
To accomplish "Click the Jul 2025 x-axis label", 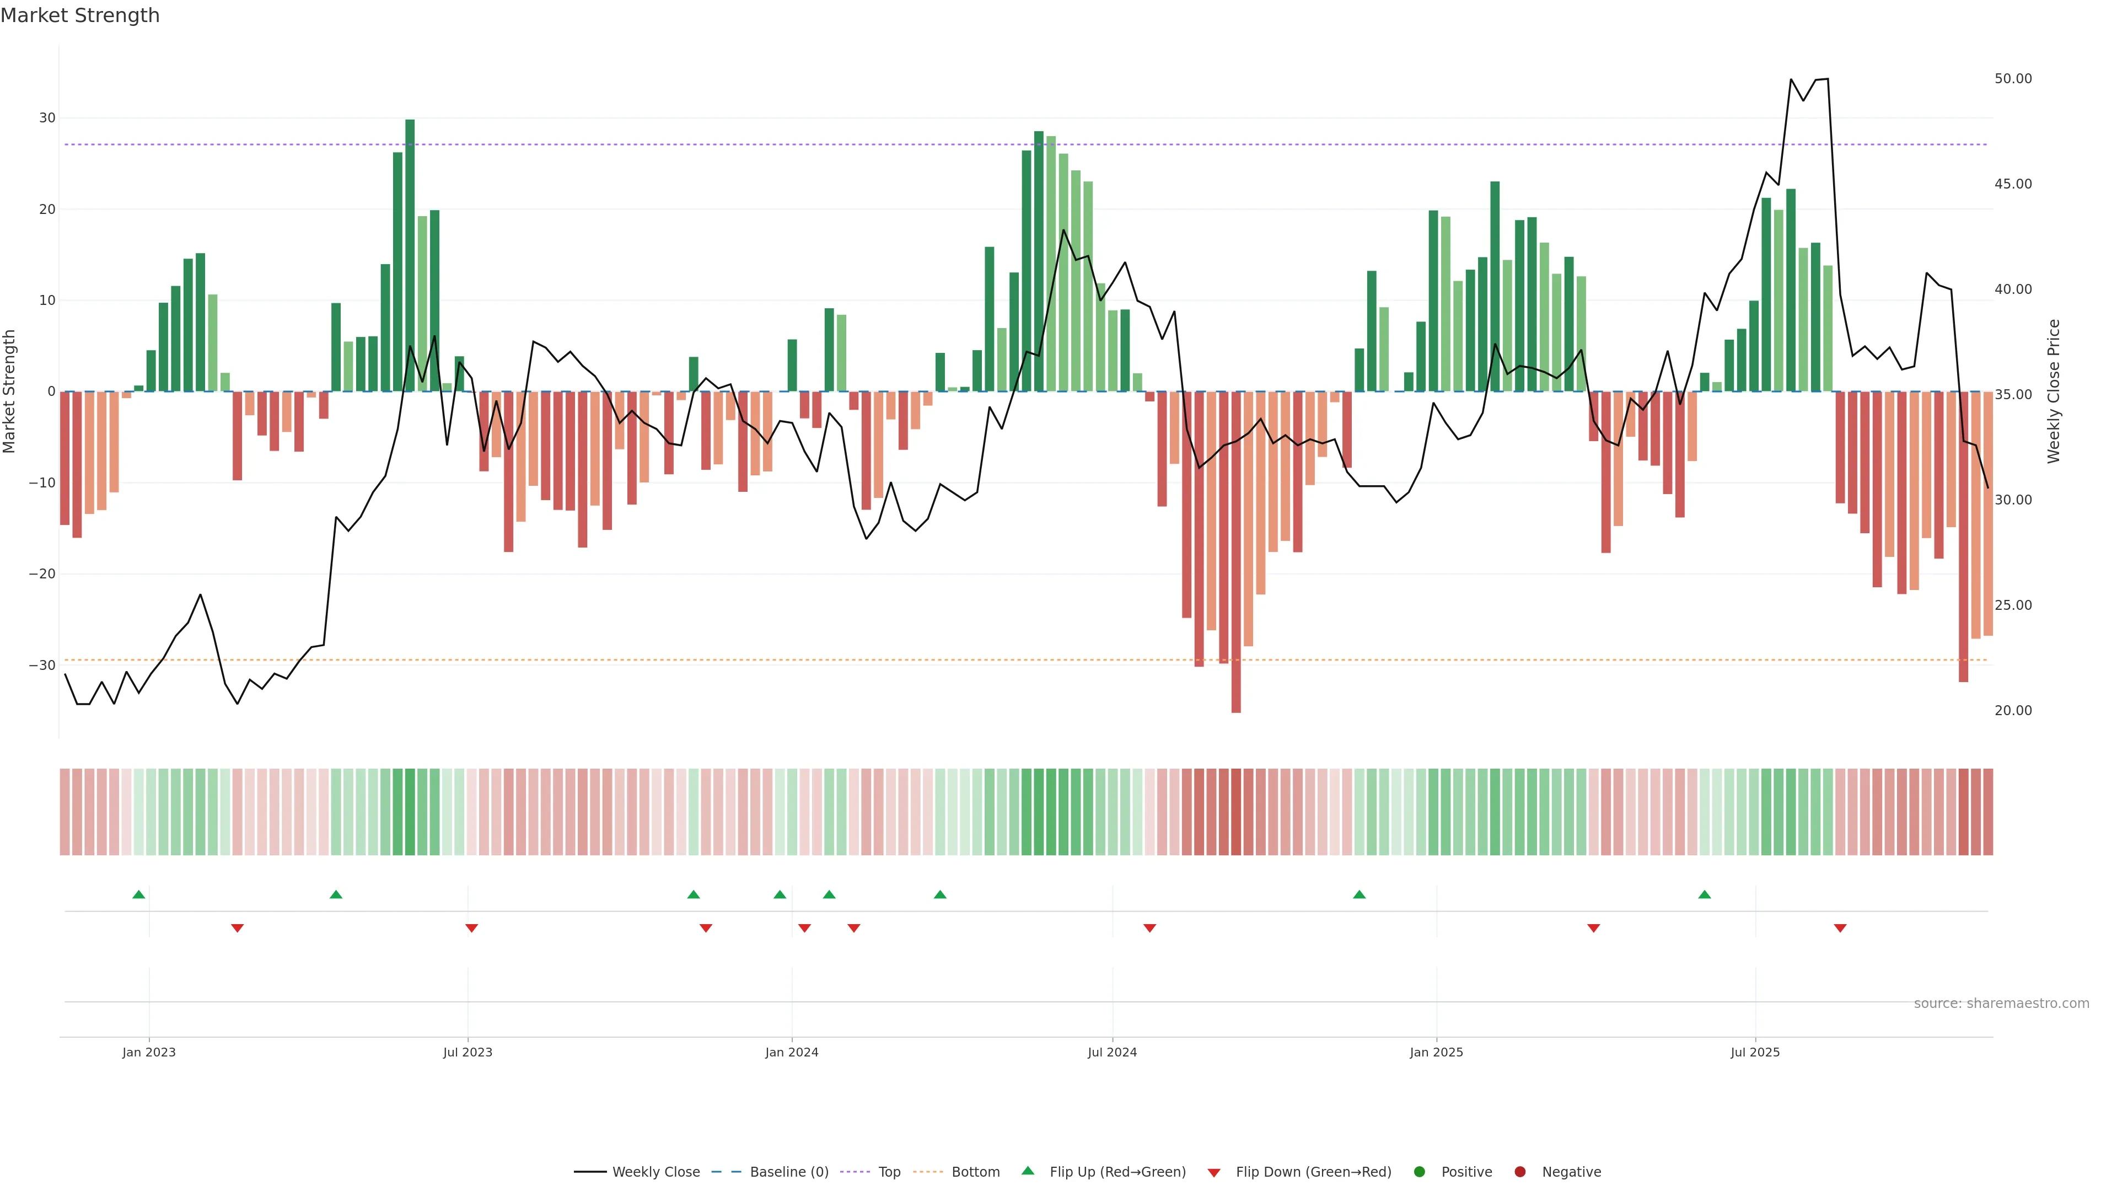I will pyautogui.click(x=1755, y=1052).
